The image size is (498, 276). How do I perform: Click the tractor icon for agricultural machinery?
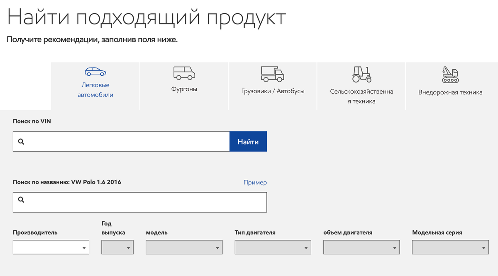click(361, 74)
